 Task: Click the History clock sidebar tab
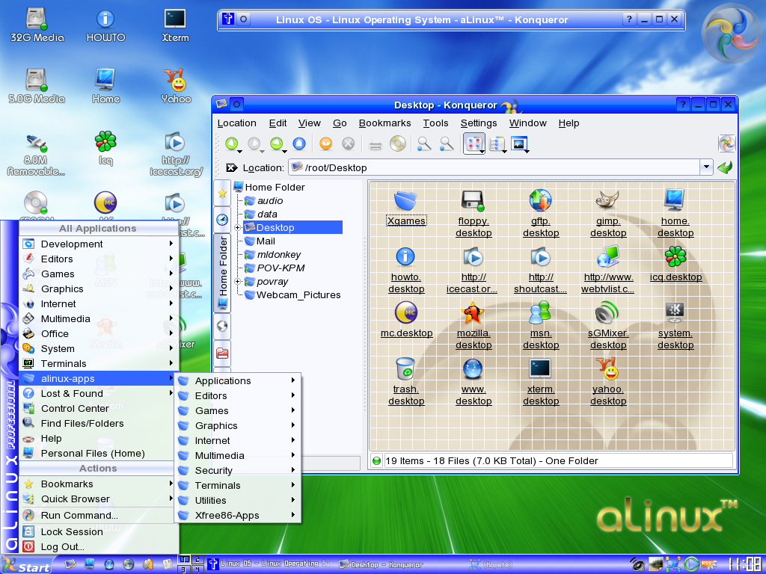[x=222, y=220]
